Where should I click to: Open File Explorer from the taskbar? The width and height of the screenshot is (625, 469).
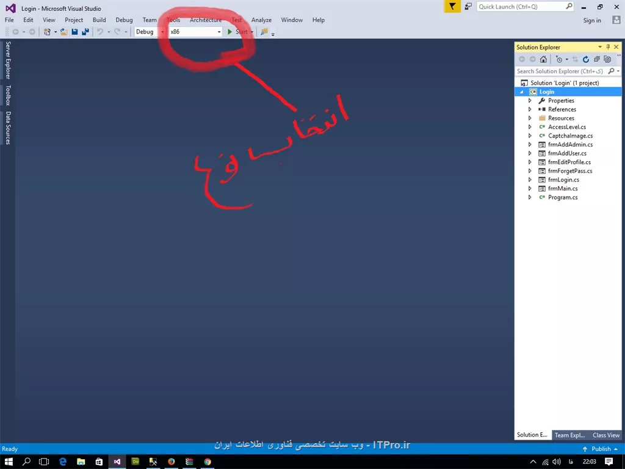81,462
